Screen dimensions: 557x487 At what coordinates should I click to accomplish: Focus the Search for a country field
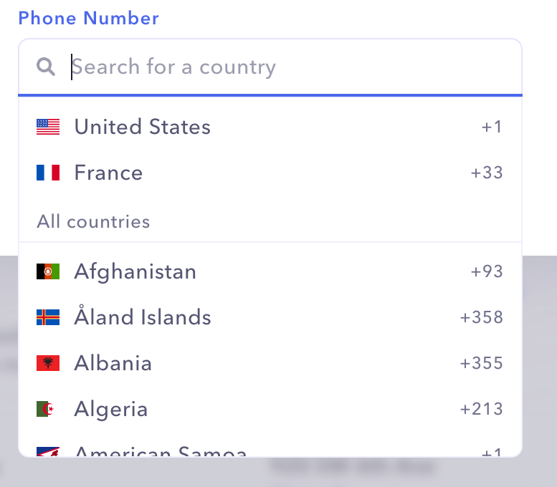click(x=287, y=67)
